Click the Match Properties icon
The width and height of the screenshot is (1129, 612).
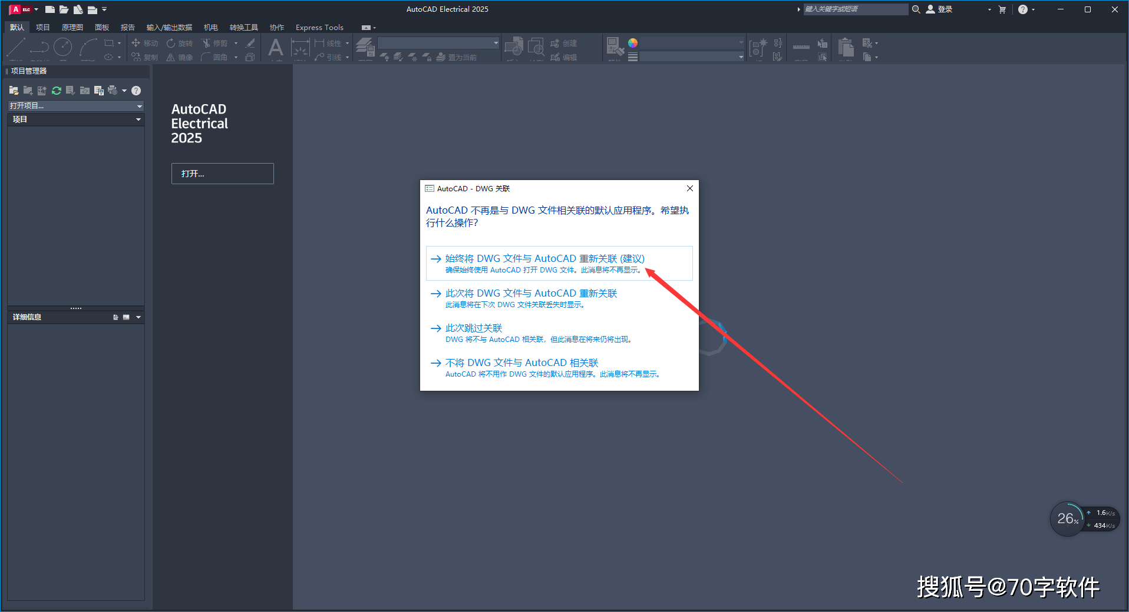615,46
